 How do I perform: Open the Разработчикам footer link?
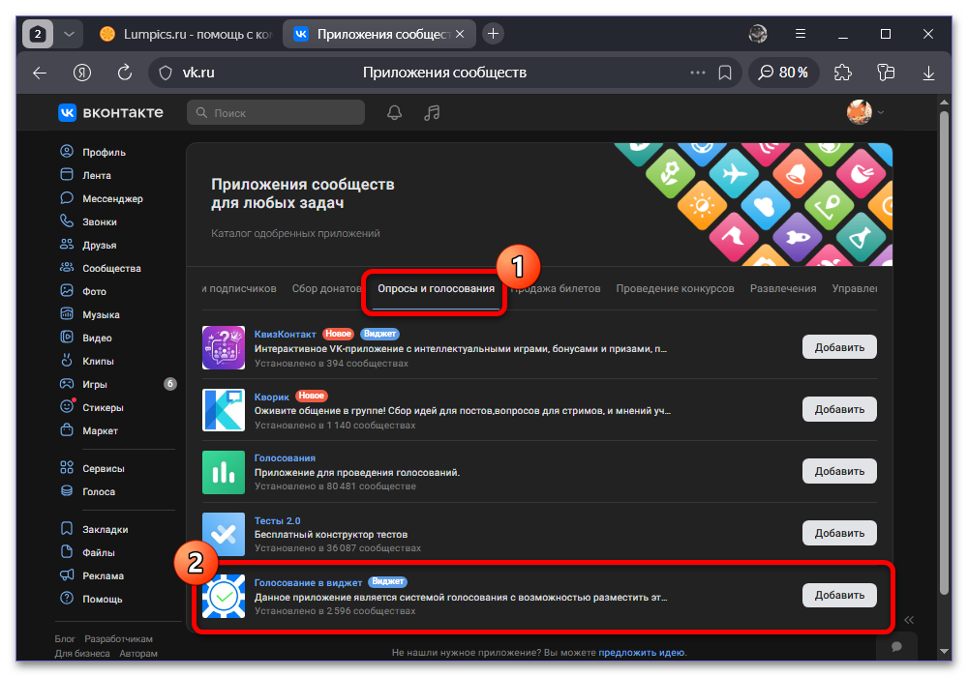118,638
